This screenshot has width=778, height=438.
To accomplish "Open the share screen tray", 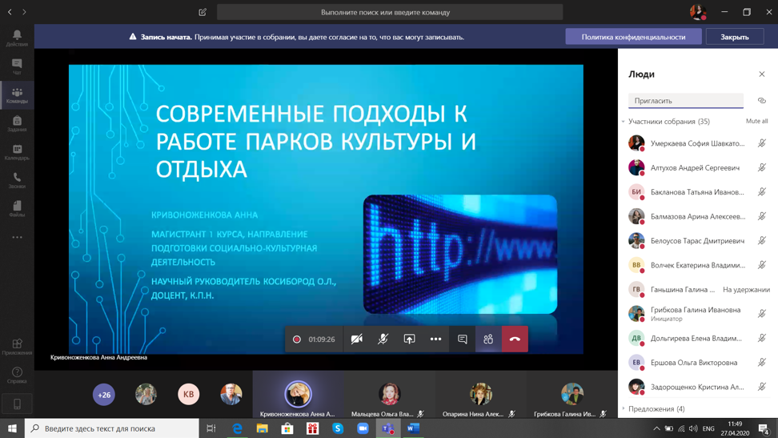I will tap(409, 340).
